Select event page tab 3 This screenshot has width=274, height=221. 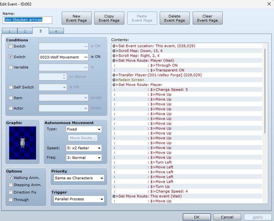pos(40,31)
